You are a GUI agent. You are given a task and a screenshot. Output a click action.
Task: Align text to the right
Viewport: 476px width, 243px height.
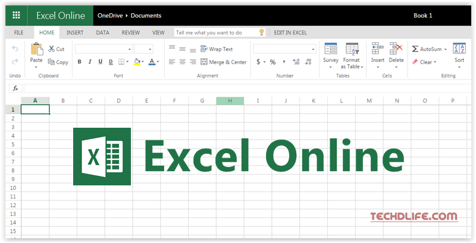(193, 62)
